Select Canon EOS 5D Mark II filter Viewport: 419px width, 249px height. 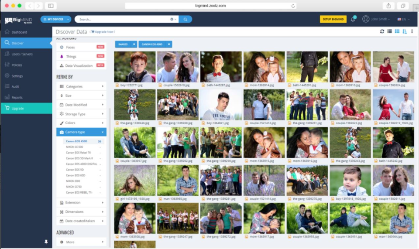(x=83, y=158)
